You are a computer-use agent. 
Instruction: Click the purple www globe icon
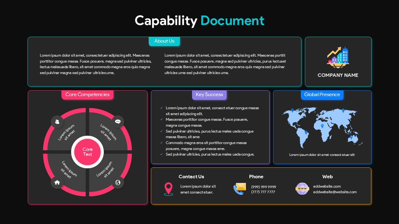(x=302, y=189)
